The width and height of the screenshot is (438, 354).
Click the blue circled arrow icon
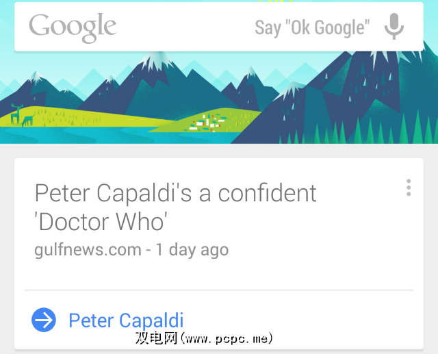[x=44, y=320]
